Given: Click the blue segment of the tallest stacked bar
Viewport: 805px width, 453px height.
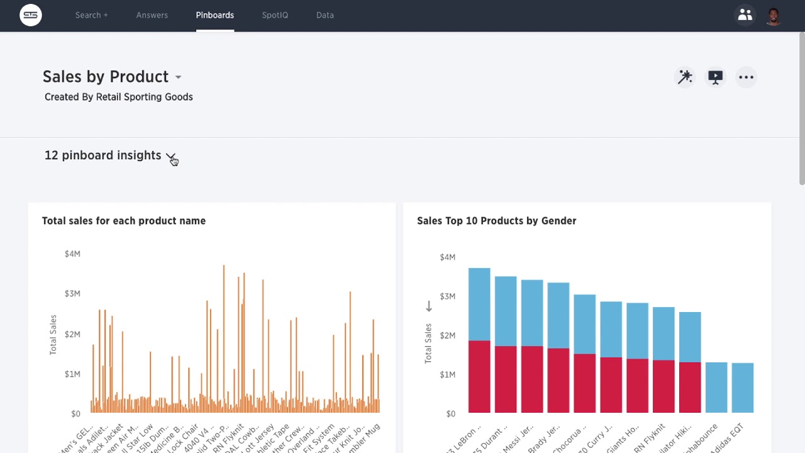Looking at the screenshot, I should pos(479,304).
